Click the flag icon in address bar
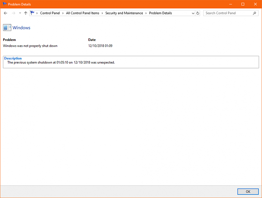The width and height of the screenshot is (262, 198). 32,13
